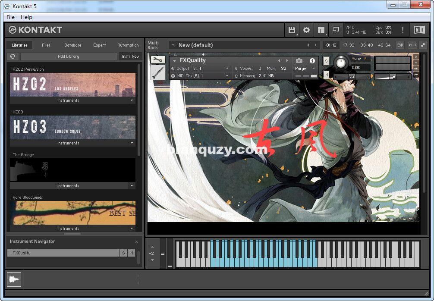The width and height of the screenshot is (434, 301).
Task: Mute the FXQuality instrument in rack
Action: pyautogui.click(x=326, y=75)
